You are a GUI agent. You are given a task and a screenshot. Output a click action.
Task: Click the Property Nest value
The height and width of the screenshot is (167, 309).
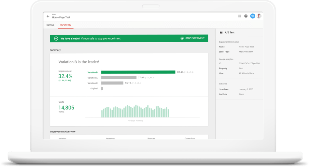tap(241, 69)
